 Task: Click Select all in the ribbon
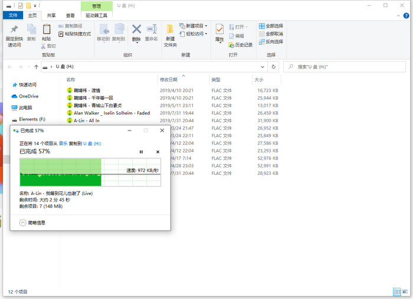point(271,26)
